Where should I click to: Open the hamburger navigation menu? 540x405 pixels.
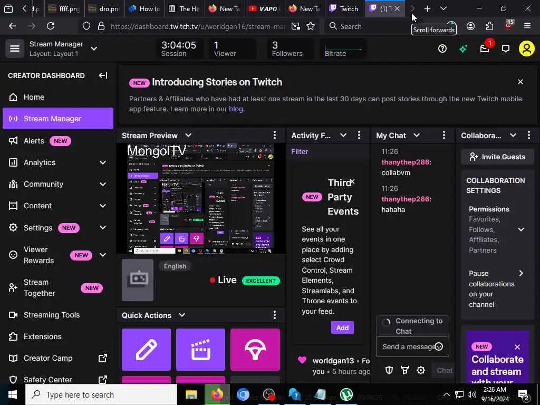pyautogui.click(x=14, y=49)
